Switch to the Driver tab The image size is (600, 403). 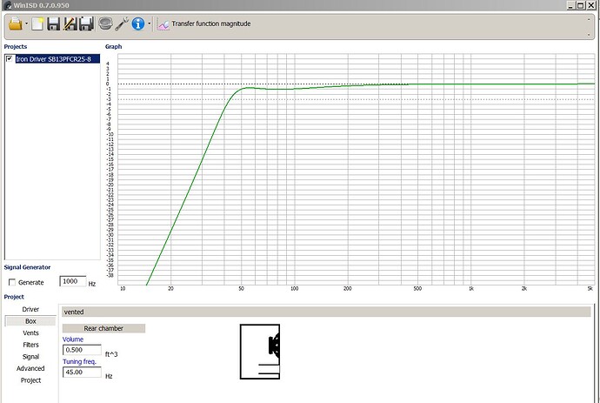tap(30, 309)
